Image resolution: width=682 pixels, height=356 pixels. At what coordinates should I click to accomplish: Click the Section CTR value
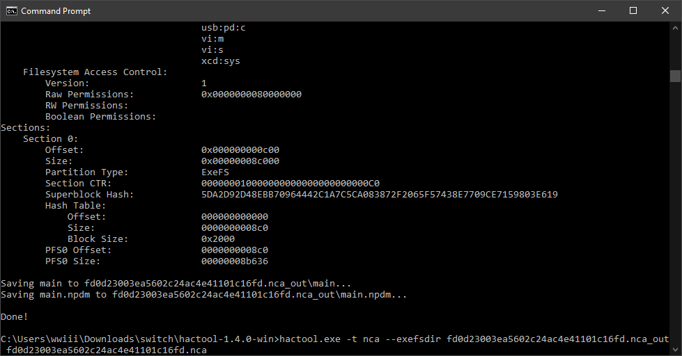(290, 183)
